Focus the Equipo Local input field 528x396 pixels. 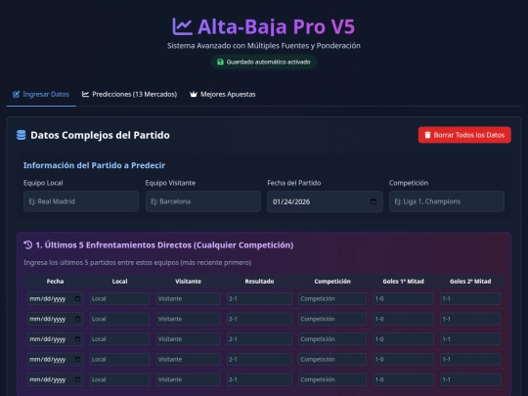(x=81, y=201)
